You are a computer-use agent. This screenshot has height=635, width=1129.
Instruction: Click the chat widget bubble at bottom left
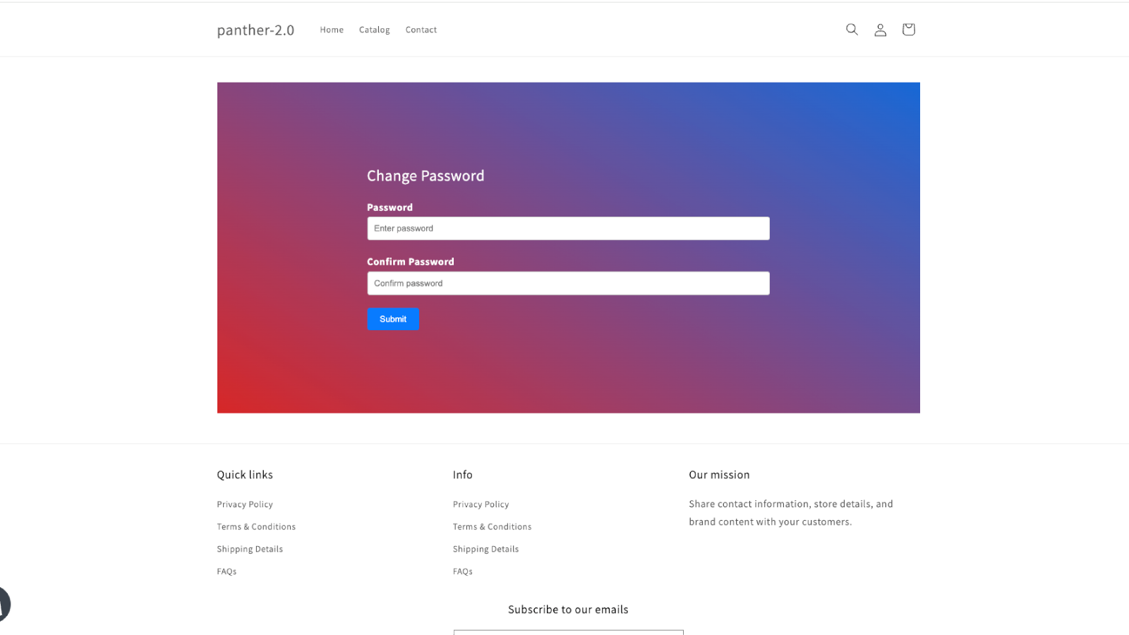point(4,605)
